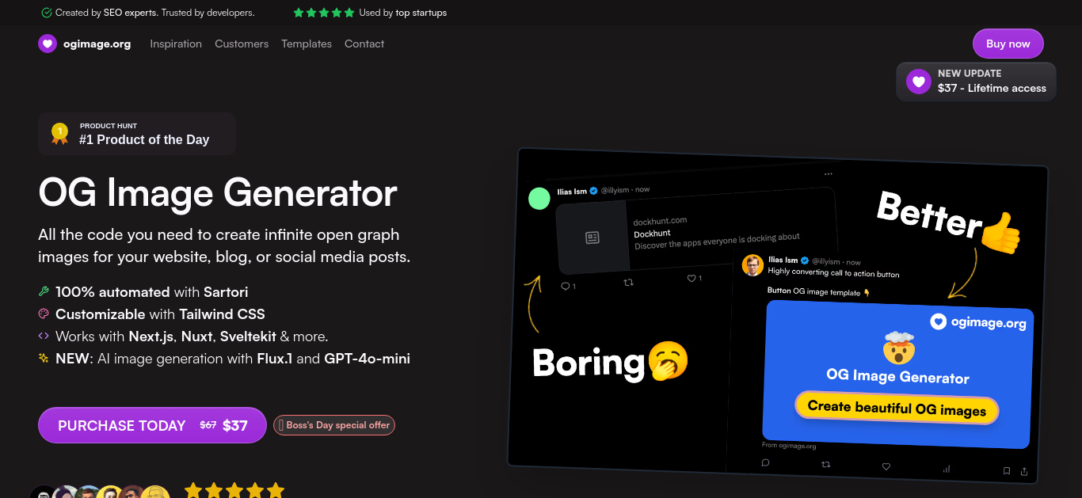Open the Contact nav item
1082x498 pixels.
pyautogui.click(x=364, y=44)
